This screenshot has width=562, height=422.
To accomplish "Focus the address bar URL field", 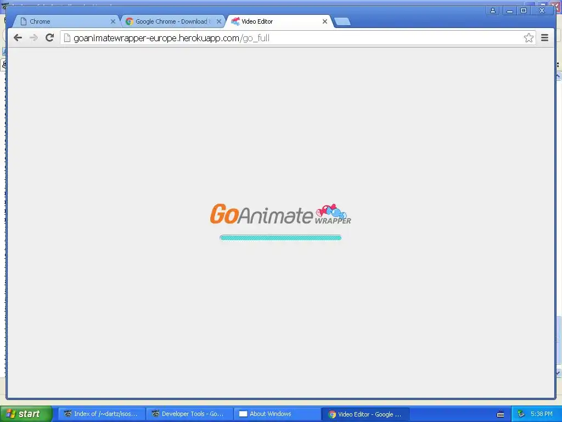I will (297, 38).
